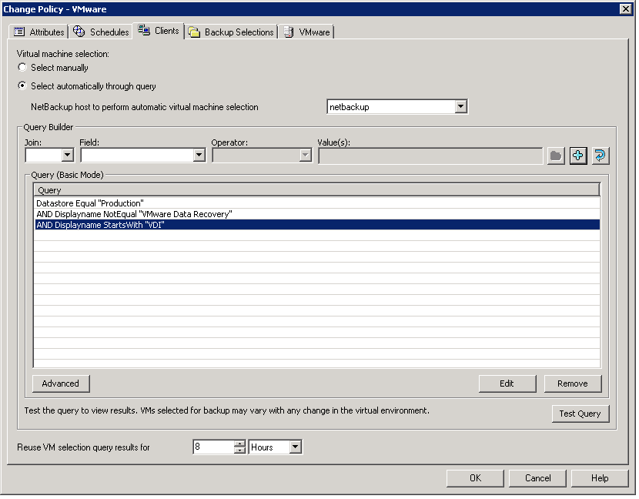
Task: Open the value browser folder icon
Action: [x=556, y=156]
